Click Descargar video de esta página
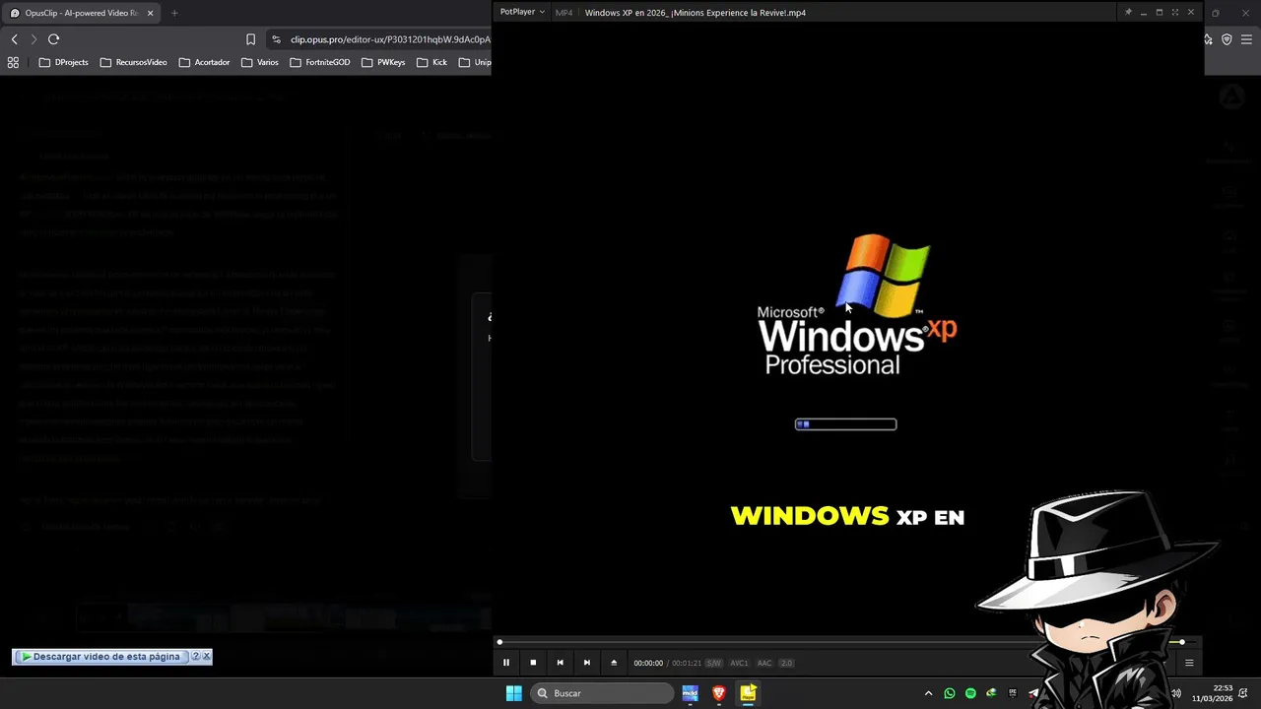This screenshot has height=709, width=1261. [100, 656]
